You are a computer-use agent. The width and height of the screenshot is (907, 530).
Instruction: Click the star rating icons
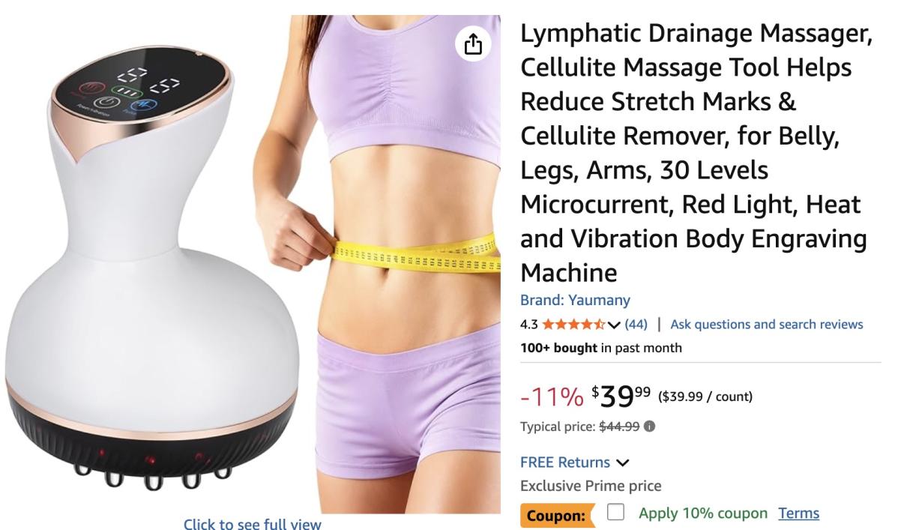(575, 325)
